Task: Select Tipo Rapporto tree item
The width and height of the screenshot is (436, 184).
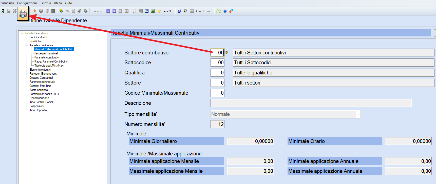Action: 38,110
